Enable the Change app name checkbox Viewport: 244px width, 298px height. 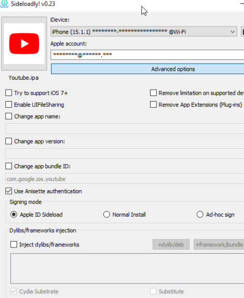[9, 116]
